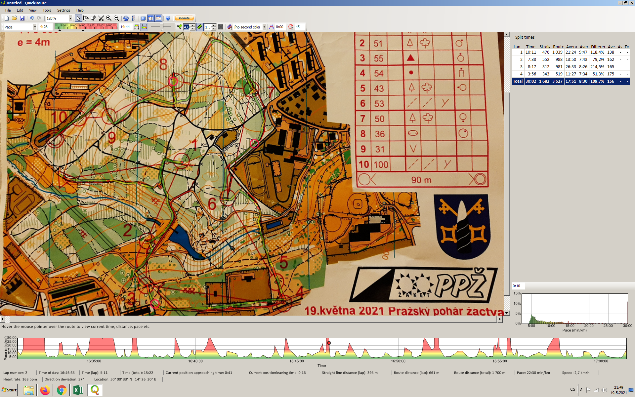
Task: Open in Google Earth globe icon
Action: point(126,18)
